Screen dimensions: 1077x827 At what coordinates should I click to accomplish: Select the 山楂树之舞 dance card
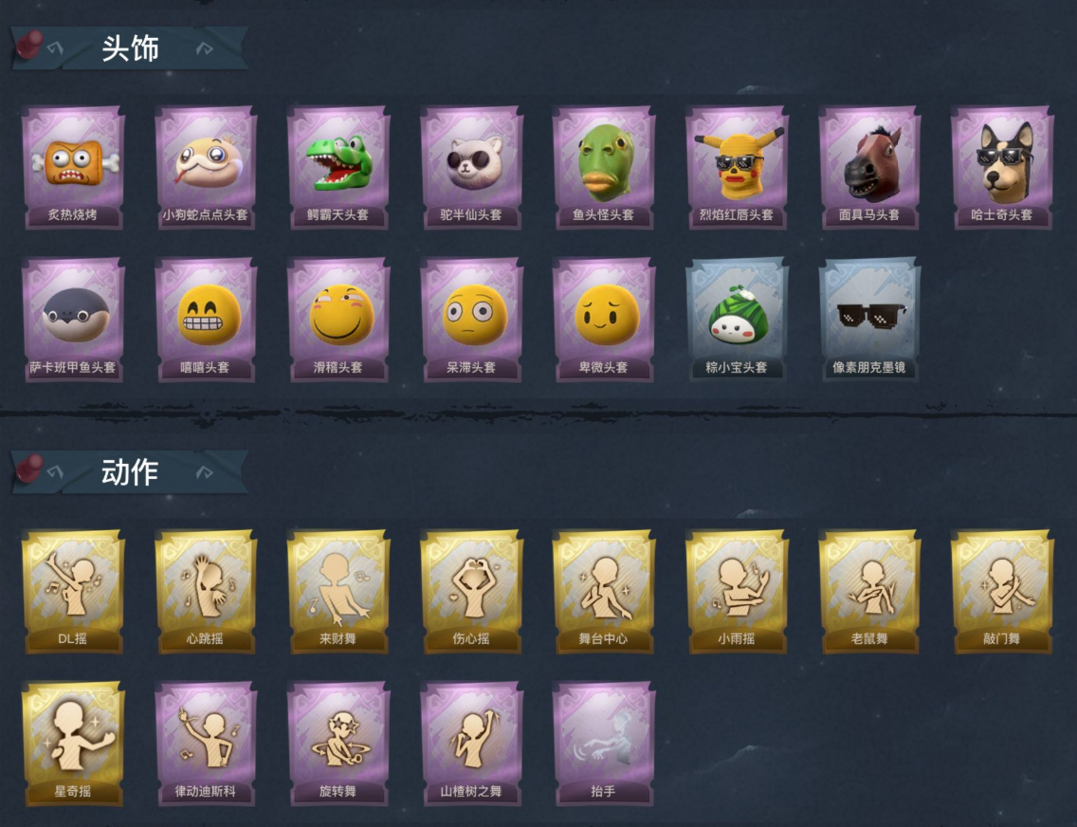coord(471,743)
